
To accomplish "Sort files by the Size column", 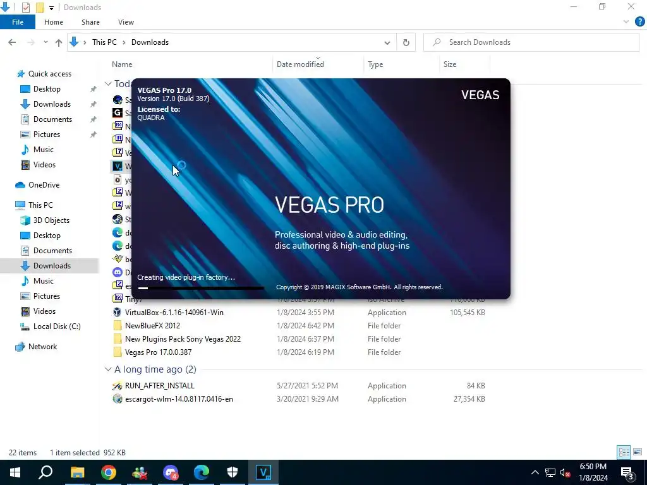I will [450, 64].
